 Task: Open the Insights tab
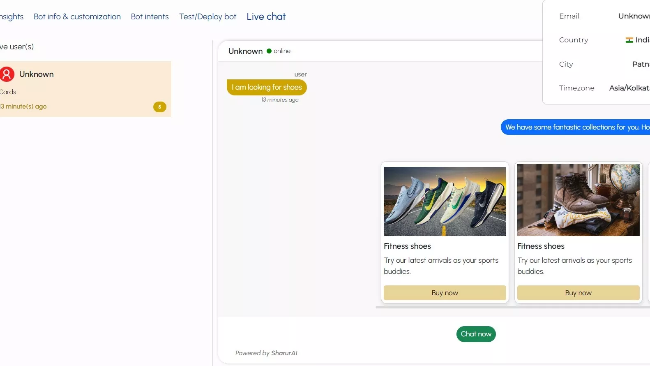(x=12, y=16)
